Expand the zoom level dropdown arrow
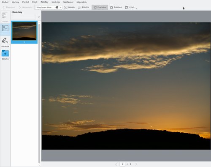The height and width of the screenshot is (167, 211). point(60,7)
